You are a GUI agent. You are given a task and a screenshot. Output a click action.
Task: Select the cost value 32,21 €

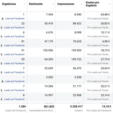click(x=105, y=86)
